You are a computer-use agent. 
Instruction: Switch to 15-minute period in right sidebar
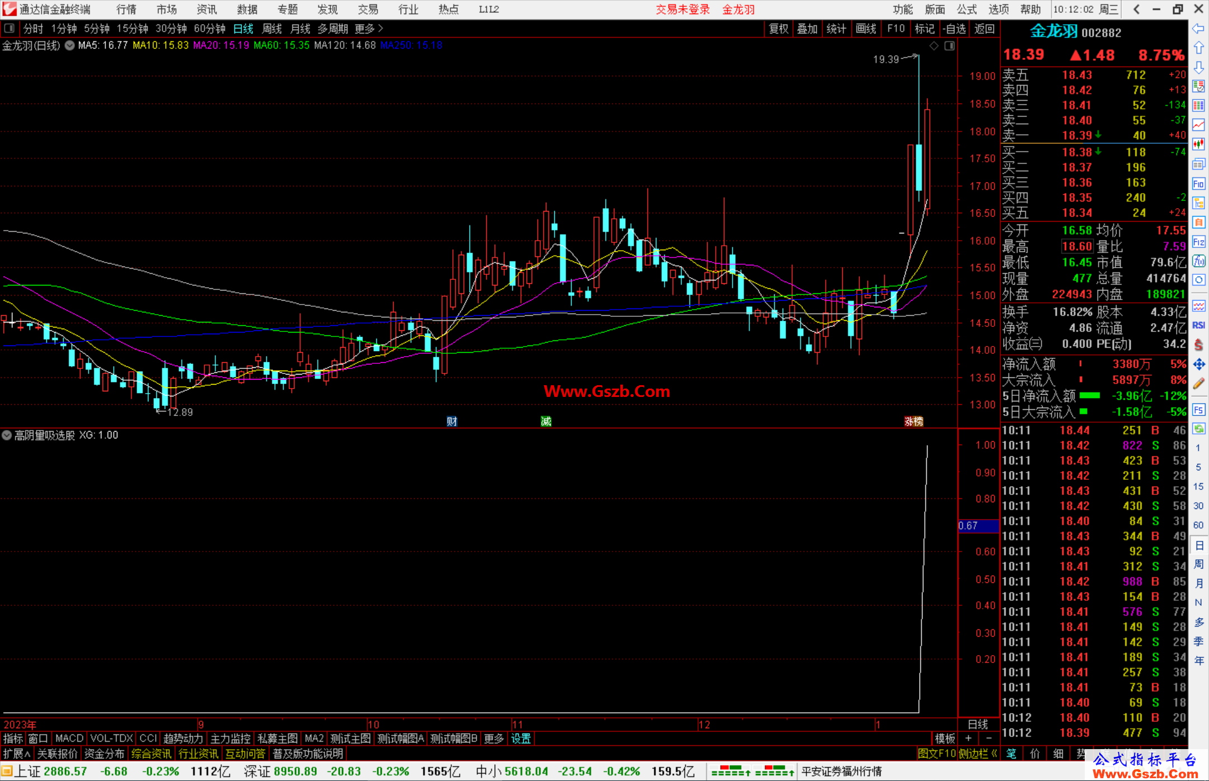pos(1198,487)
